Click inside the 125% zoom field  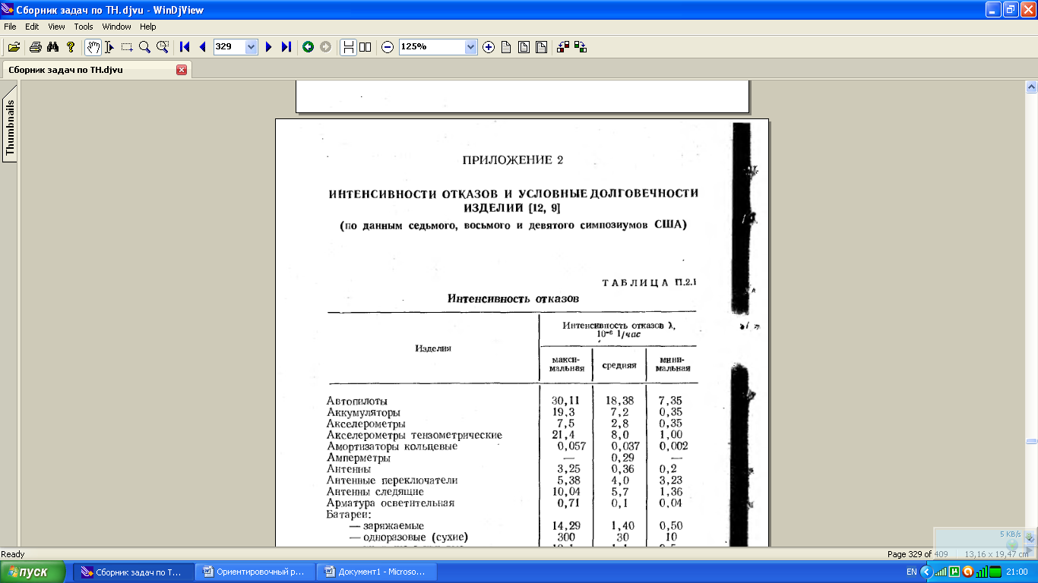tap(431, 47)
